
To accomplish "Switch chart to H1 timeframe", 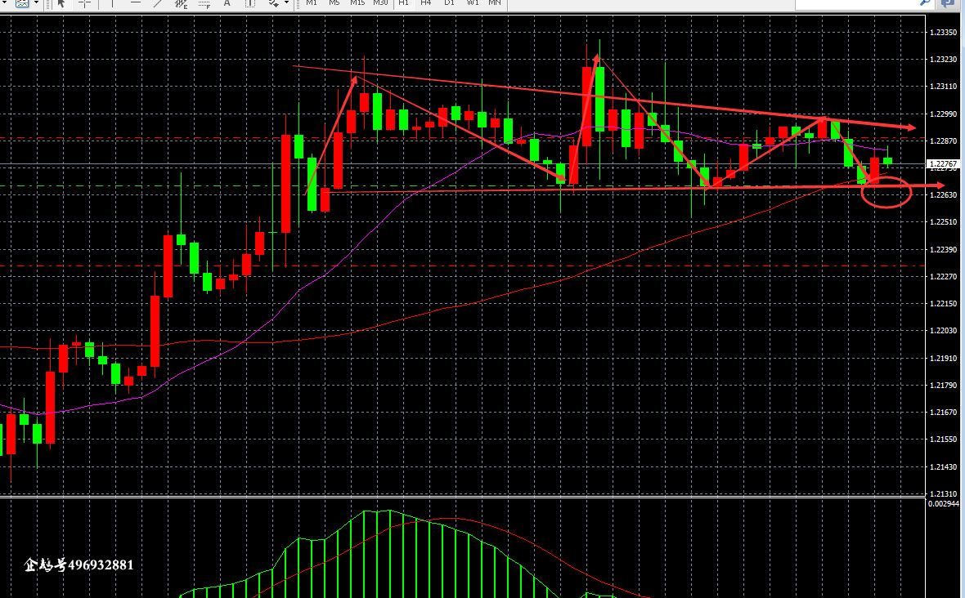I will pos(404,3).
